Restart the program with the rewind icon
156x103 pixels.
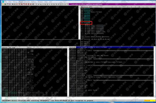[13, 4]
